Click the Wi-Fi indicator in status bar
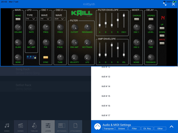Screen dimensions: 178x133 (x=164, y=2)
